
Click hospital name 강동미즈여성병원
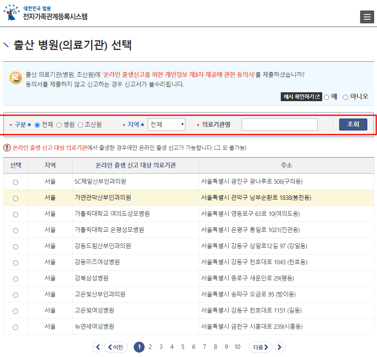[x=97, y=262]
